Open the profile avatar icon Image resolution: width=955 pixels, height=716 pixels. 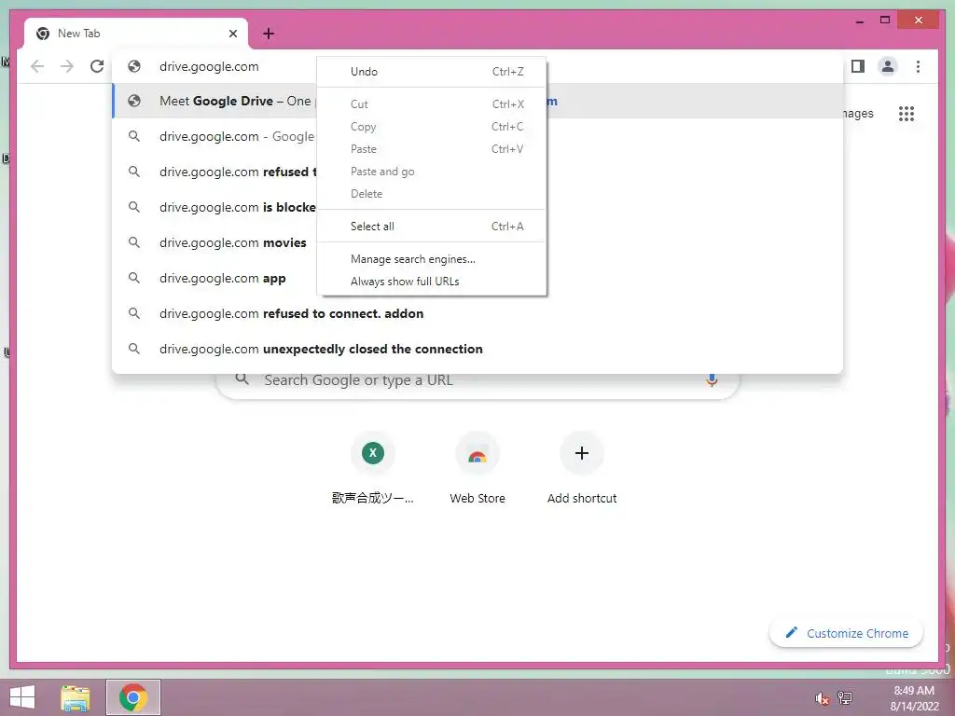[888, 66]
